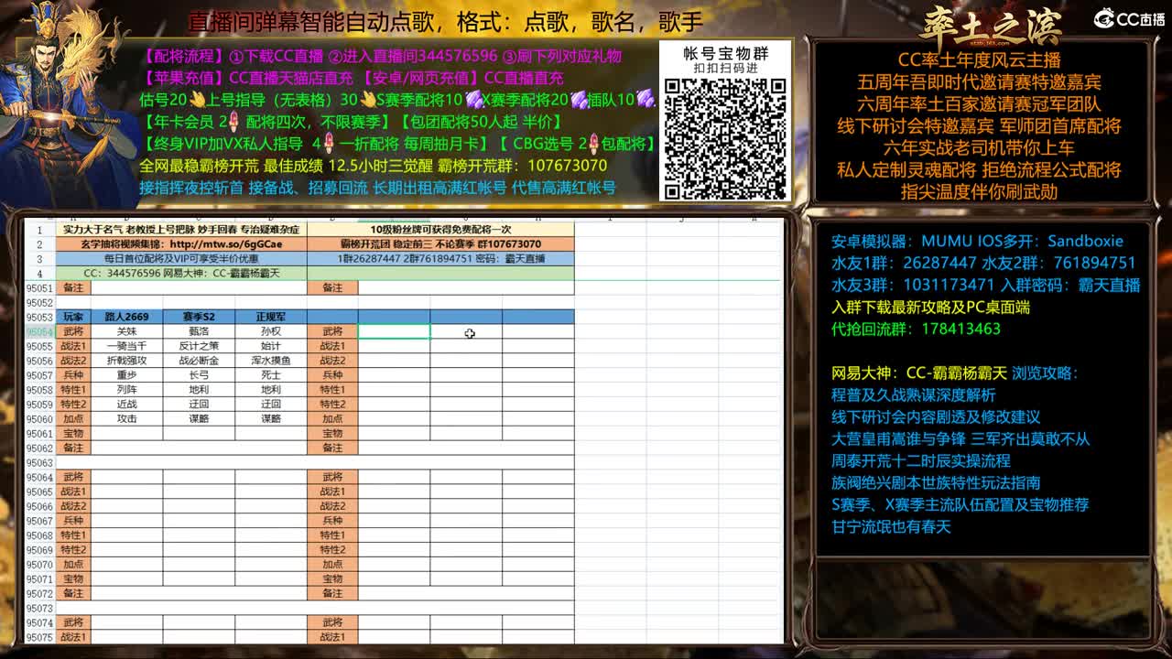The height and width of the screenshot is (659, 1172).
Task: Click the 甘宁流氓也有春天 line
Action: [891, 526]
